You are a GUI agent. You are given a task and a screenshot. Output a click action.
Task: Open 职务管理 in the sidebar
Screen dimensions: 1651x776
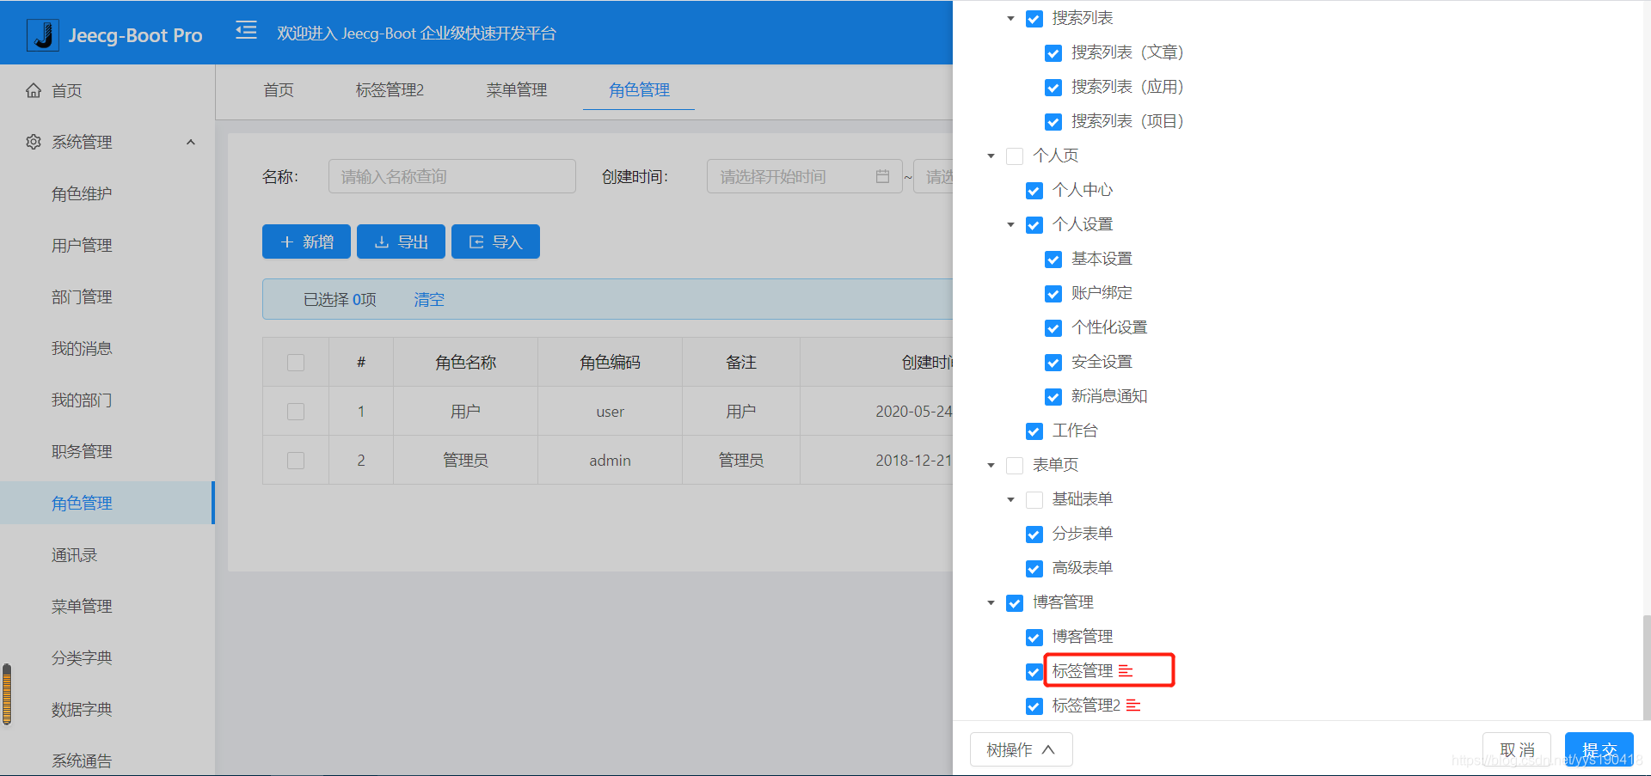coord(82,451)
